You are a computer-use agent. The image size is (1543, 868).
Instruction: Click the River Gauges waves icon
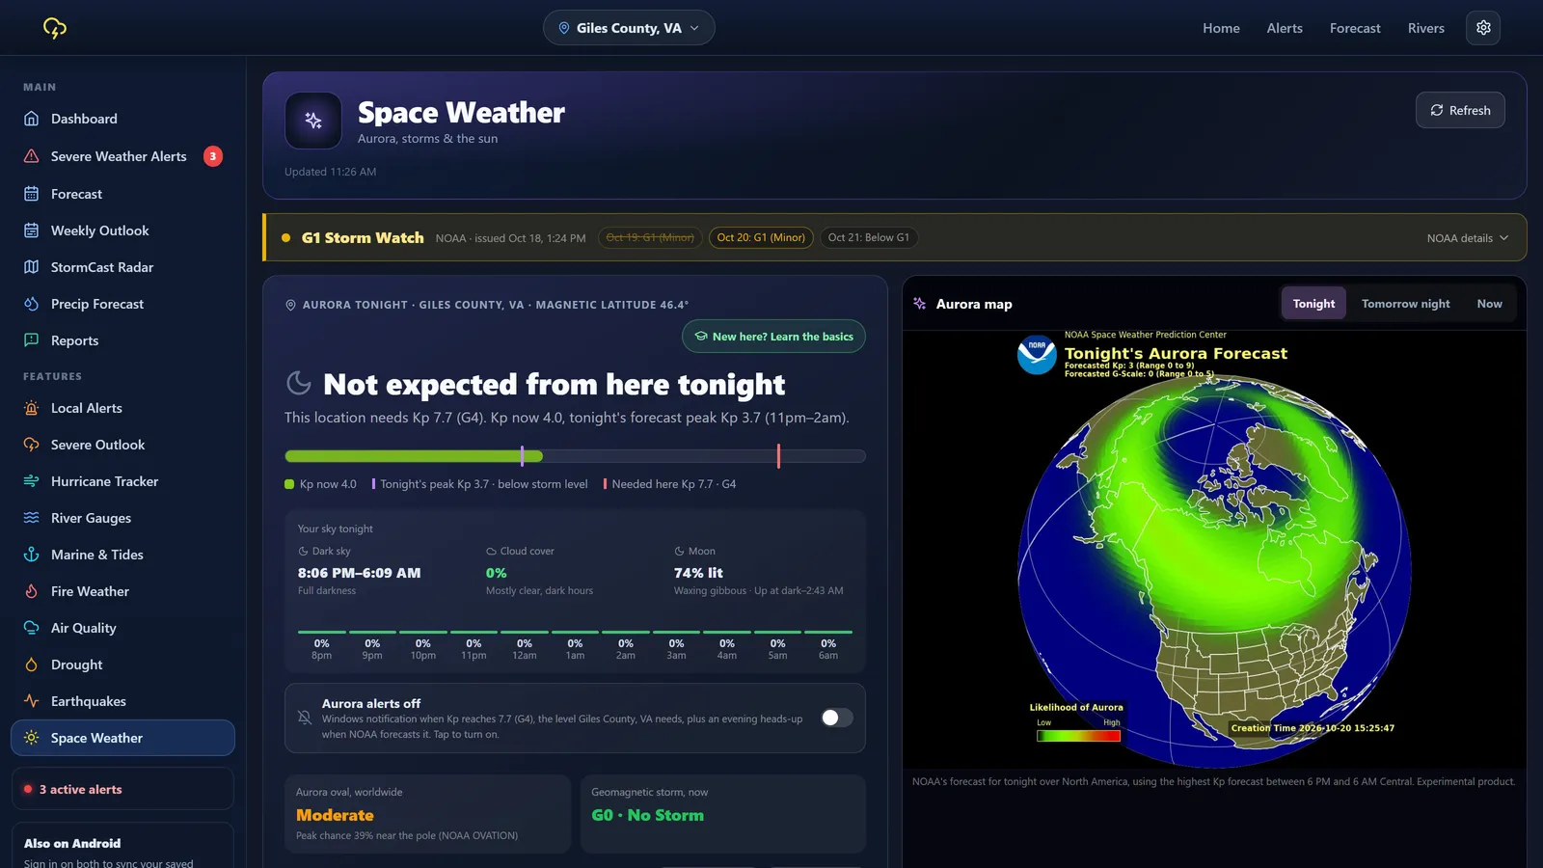[31, 518]
